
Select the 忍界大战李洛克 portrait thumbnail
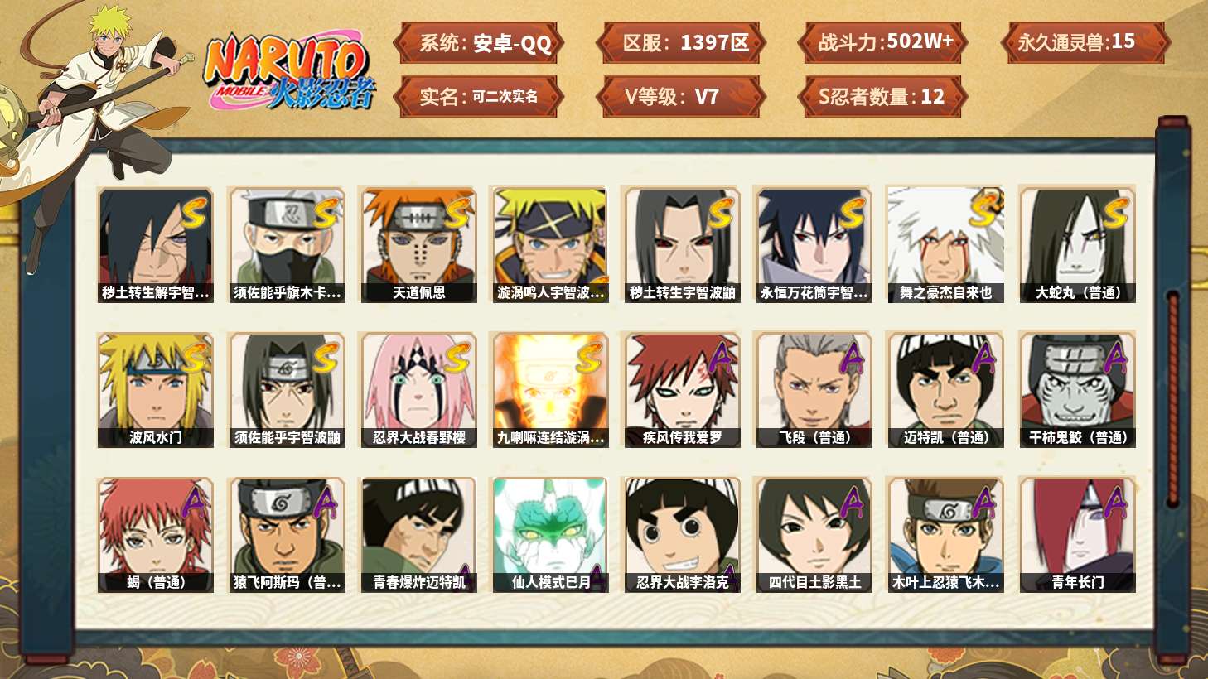682,535
